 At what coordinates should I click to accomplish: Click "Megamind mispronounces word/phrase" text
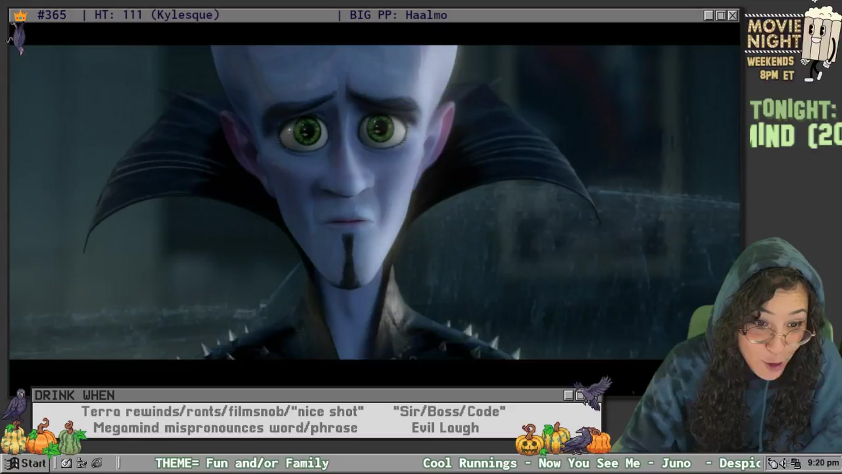pyautogui.click(x=225, y=428)
